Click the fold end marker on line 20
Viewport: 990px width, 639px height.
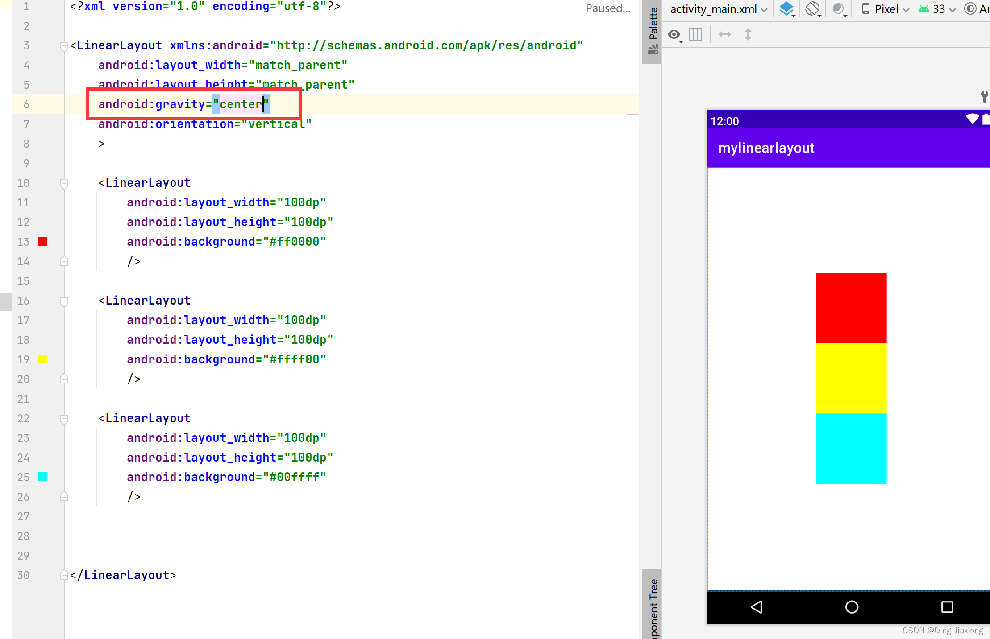click(x=64, y=379)
